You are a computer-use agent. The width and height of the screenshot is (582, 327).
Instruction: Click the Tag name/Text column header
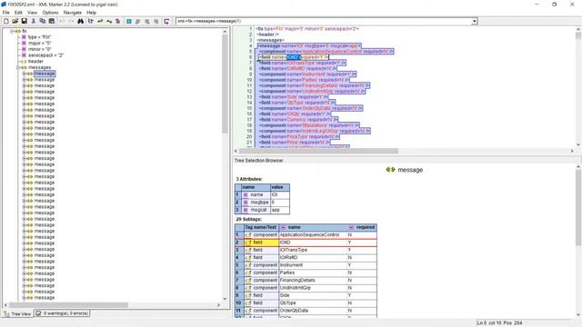[x=261, y=227]
